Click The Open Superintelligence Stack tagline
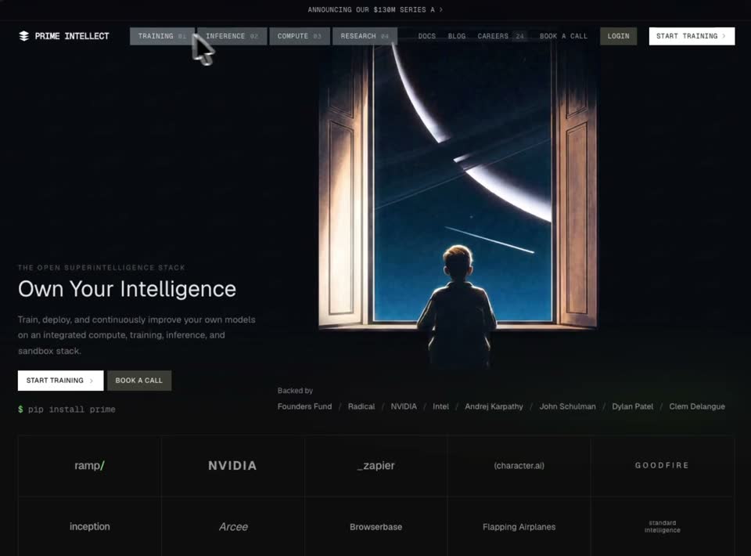Viewport: 751px width, 556px height. click(102, 268)
